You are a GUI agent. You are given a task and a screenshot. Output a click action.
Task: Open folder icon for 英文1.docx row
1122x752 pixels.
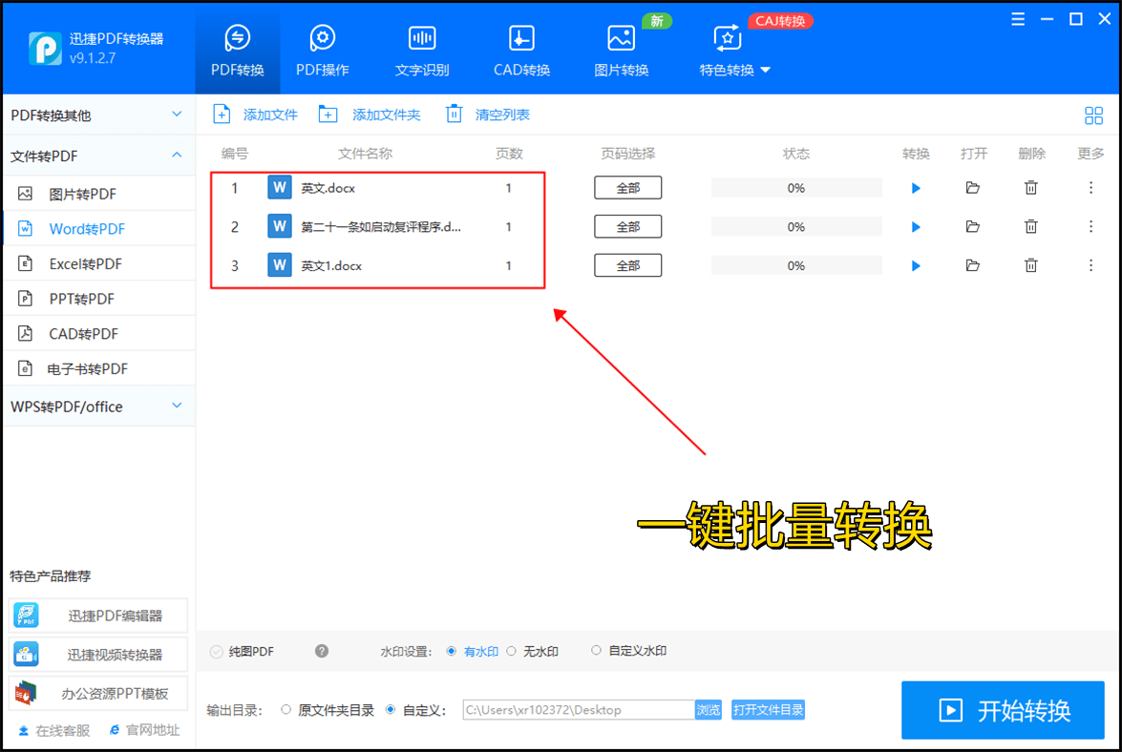tap(972, 265)
